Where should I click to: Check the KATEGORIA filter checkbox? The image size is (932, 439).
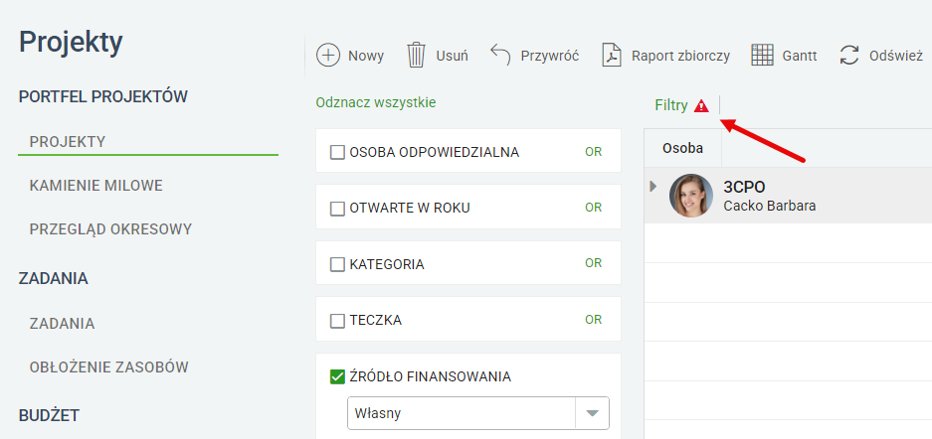[x=337, y=264]
